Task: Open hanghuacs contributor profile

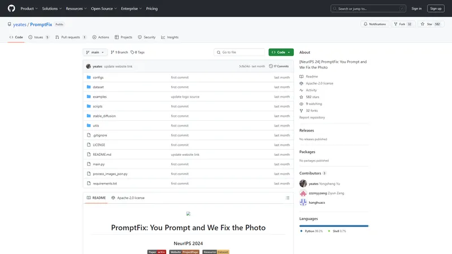Action: tap(317, 203)
